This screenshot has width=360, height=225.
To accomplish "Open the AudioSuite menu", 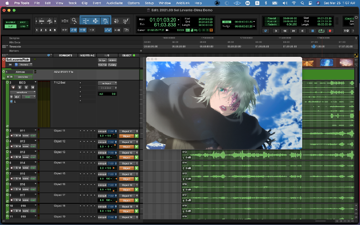I will 114,3.
